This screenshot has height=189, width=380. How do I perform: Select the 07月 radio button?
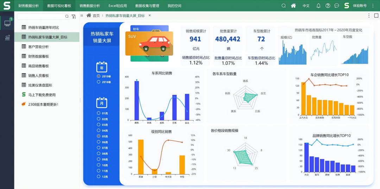coord(99,148)
